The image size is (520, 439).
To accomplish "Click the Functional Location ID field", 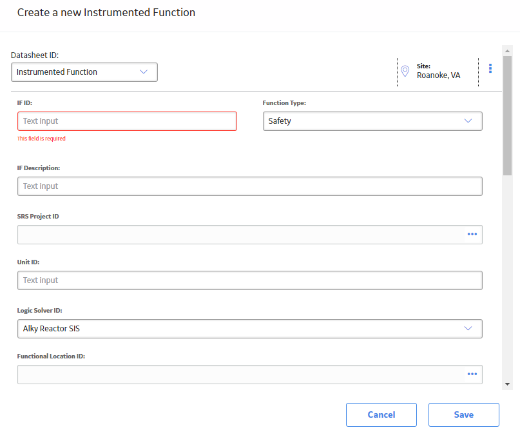I will 250,375.
